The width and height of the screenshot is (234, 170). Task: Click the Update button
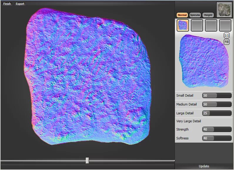204,166
